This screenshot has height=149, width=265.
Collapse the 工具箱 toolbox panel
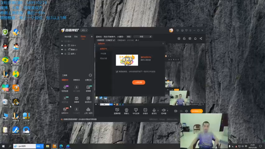(90, 75)
